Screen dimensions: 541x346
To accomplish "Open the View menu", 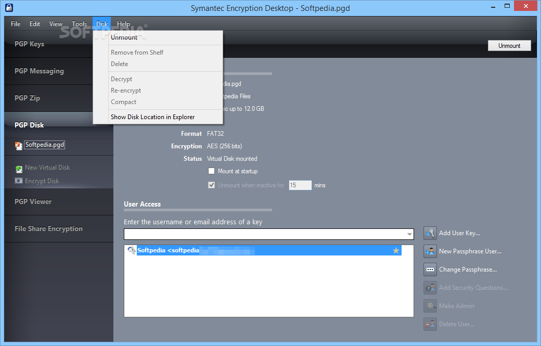I will [56, 24].
